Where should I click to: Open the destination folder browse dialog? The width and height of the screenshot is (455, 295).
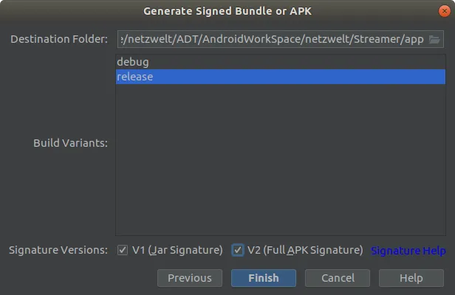pyautogui.click(x=434, y=39)
